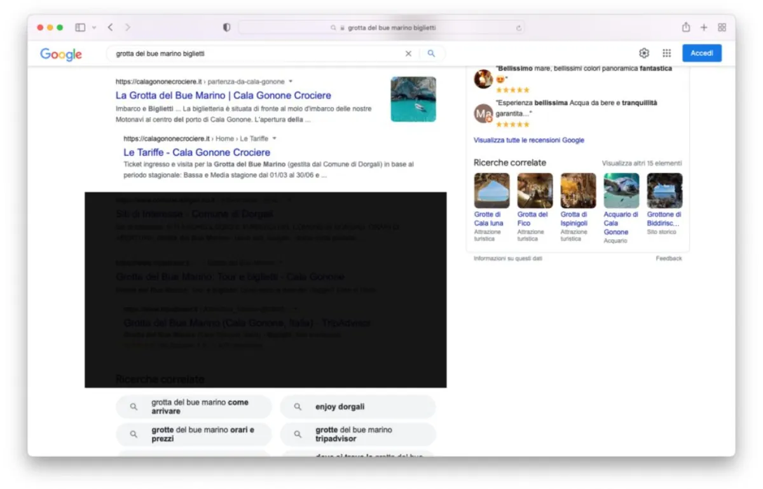Viewport: 763px width, 489px height.
Task: Go to the Google logo home
Action: [x=61, y=54]
